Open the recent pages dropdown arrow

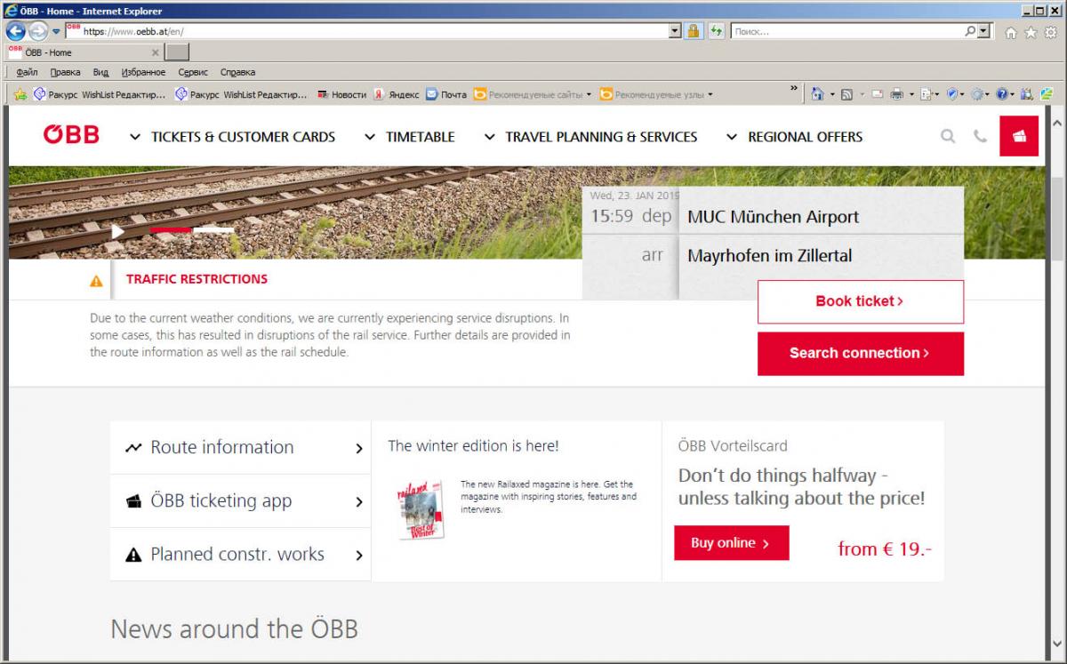pyautogui.click(x=56, y=31)
